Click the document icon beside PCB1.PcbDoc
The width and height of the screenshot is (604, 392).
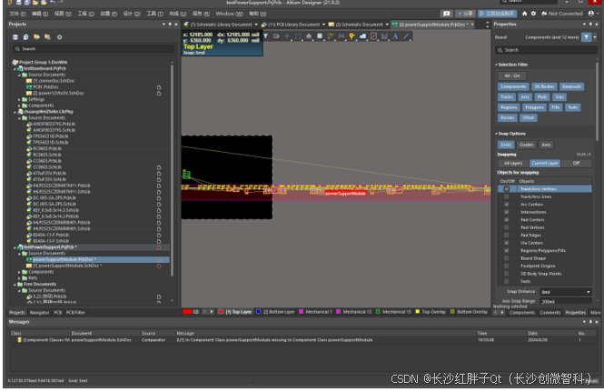click(158, 86)
